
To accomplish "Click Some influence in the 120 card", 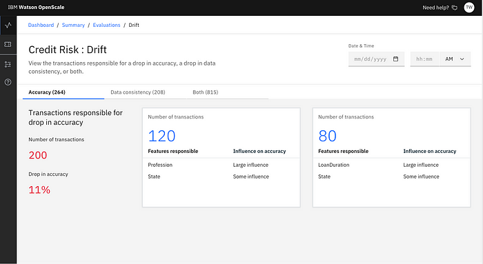I will [x=251, y=176].
